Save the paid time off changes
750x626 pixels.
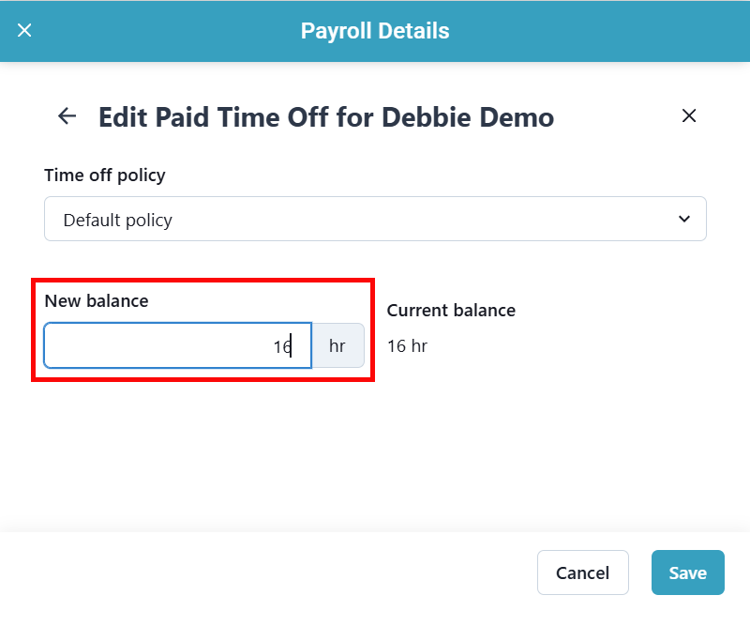[687, 573]
